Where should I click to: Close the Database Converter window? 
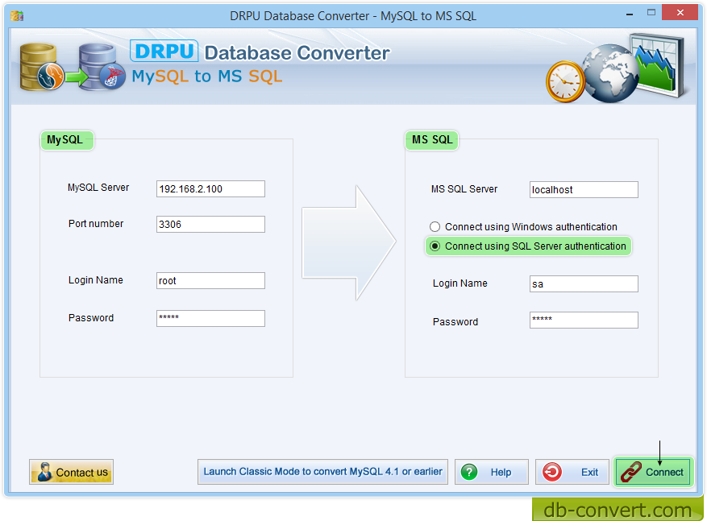point(680,13)
